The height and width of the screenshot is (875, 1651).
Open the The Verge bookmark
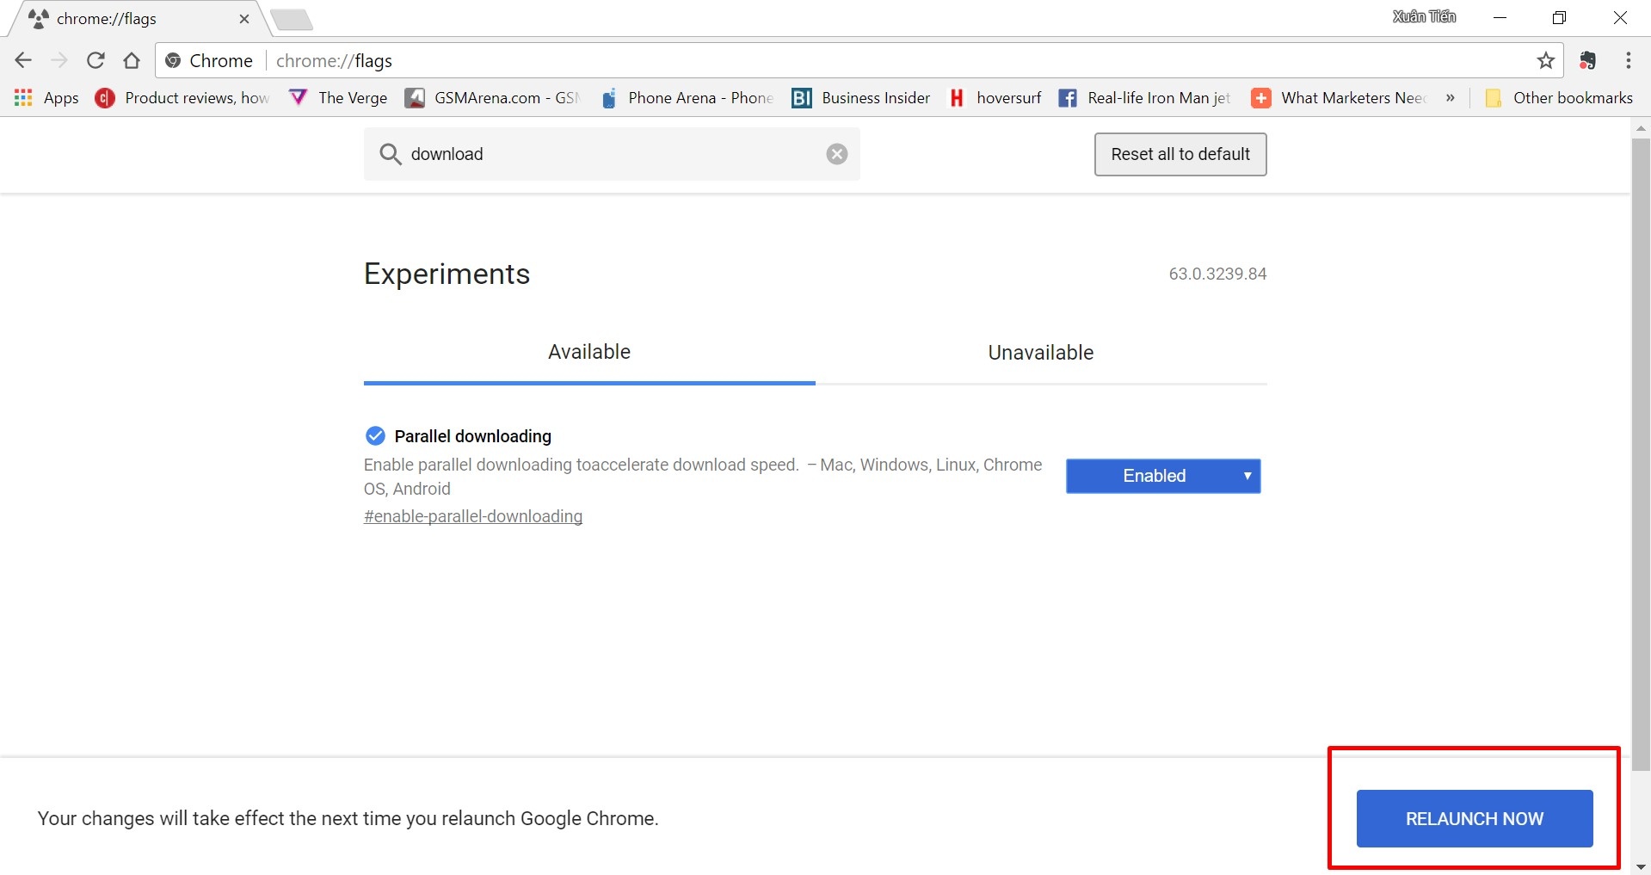pyautogui.click(x=353, y=97)
